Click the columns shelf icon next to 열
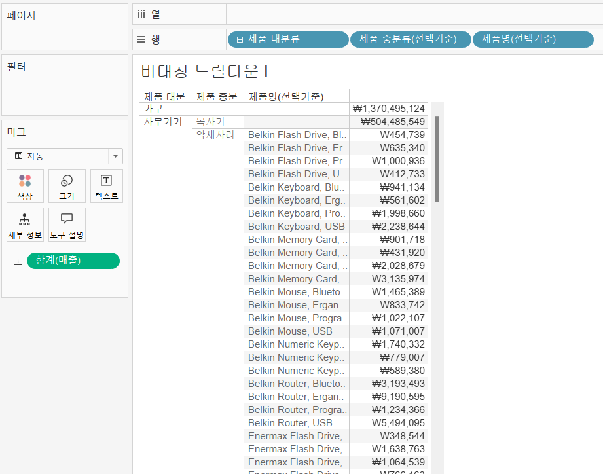 141,14
